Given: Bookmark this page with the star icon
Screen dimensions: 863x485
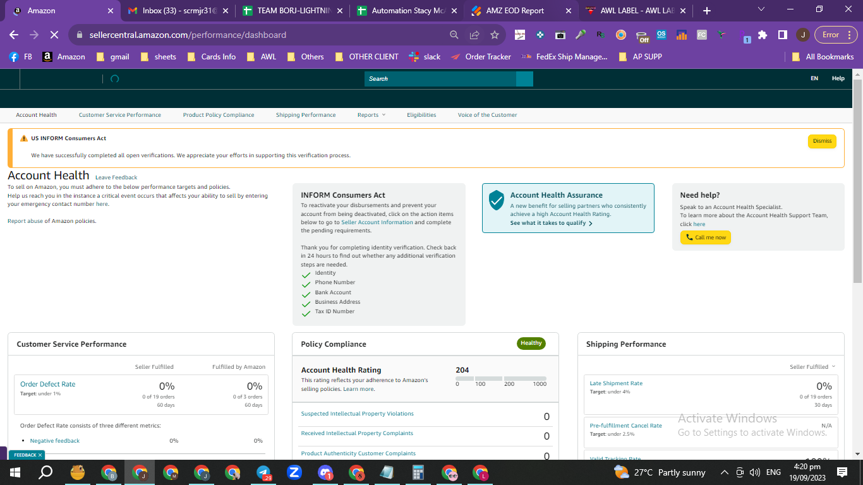Looking at the screenshot, I should tap(495, 35).
